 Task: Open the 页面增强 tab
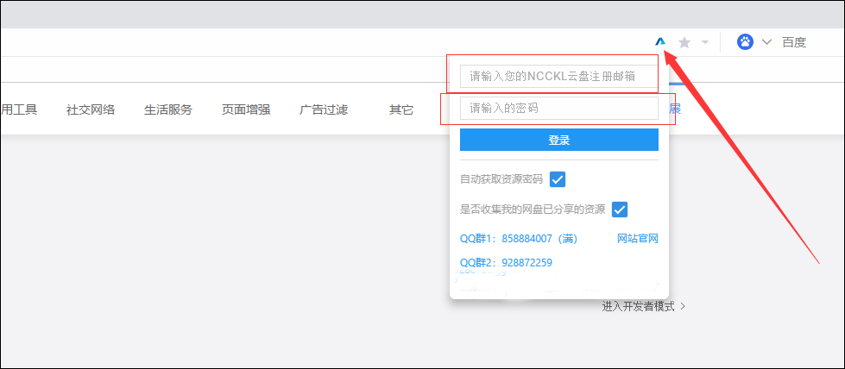point(246,109)
